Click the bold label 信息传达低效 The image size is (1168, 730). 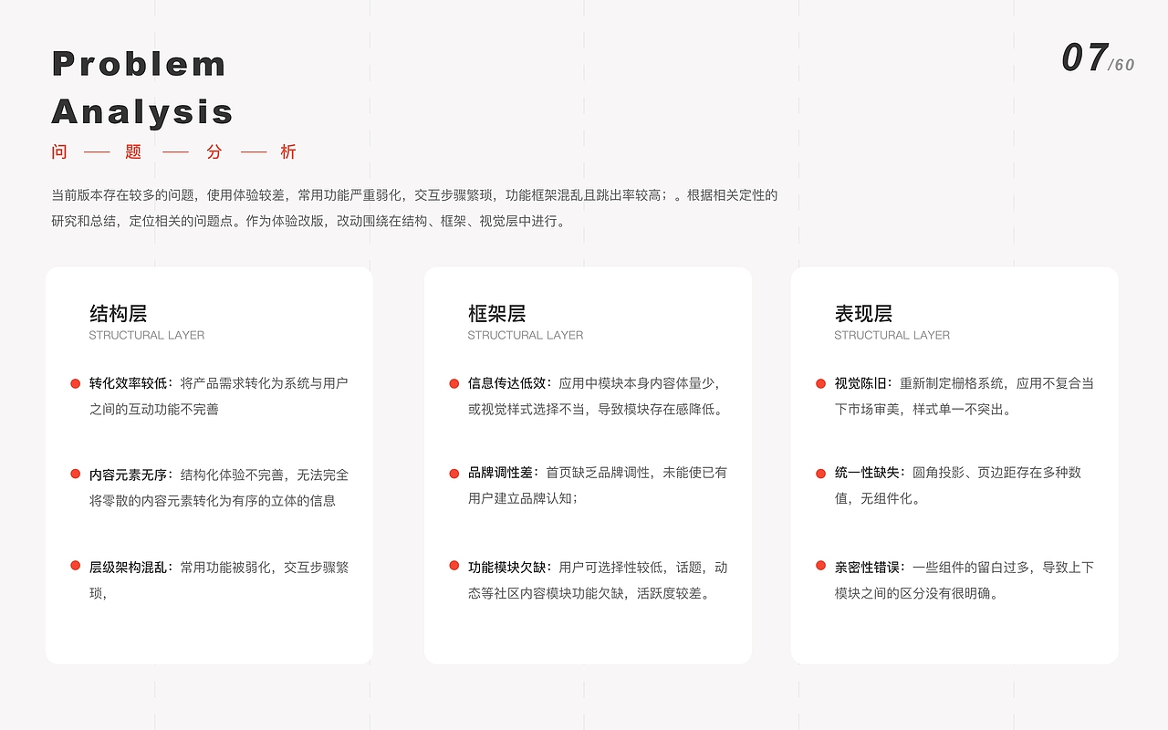coord(510,383)
